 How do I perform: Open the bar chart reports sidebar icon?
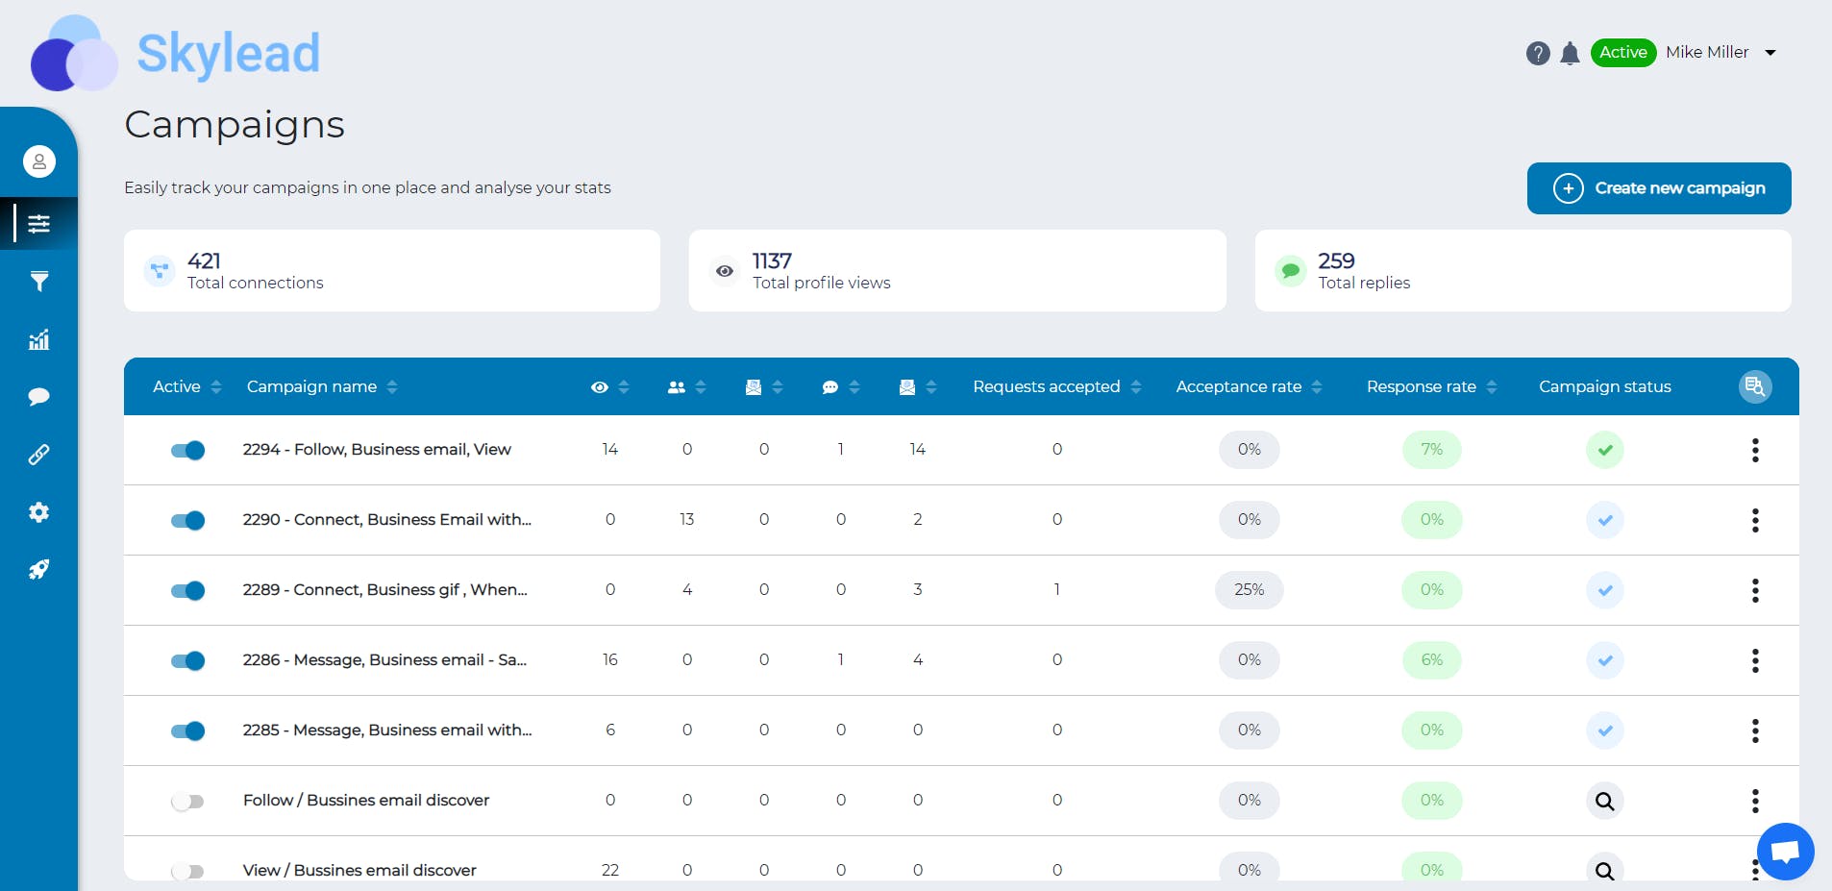point(38,339)
